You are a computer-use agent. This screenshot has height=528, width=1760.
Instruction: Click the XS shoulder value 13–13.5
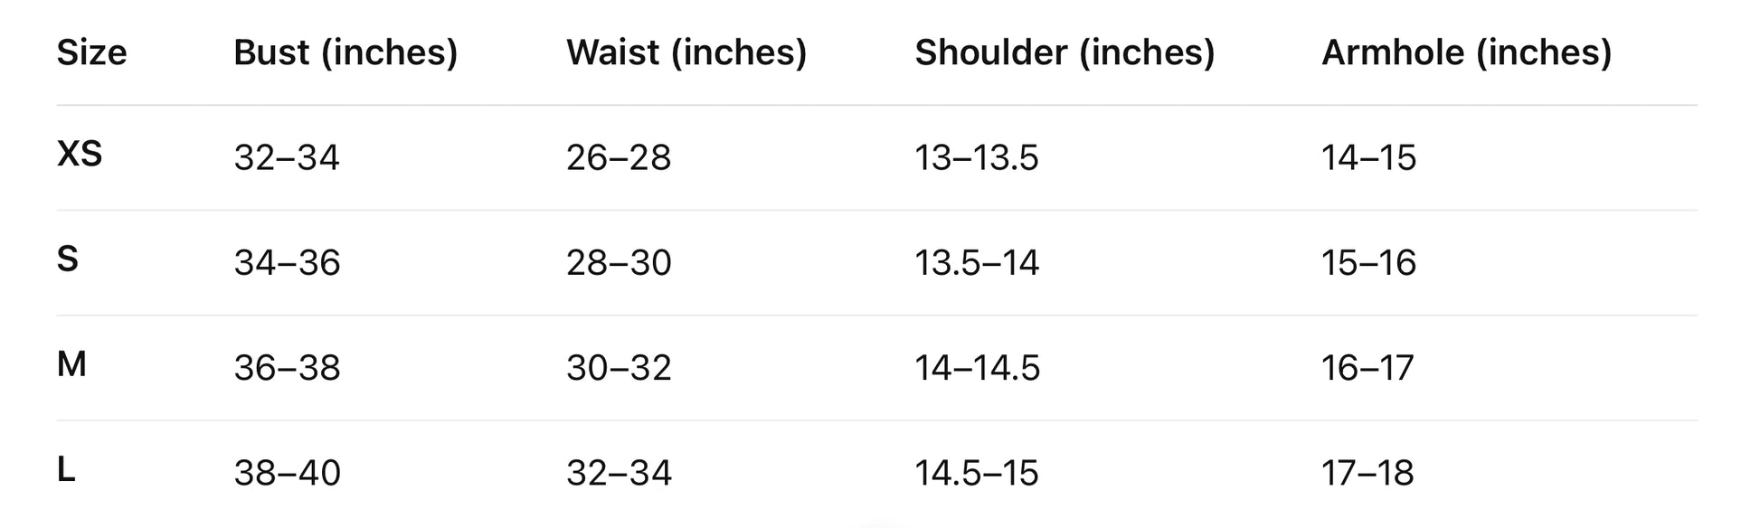click(x=977, y=157)
